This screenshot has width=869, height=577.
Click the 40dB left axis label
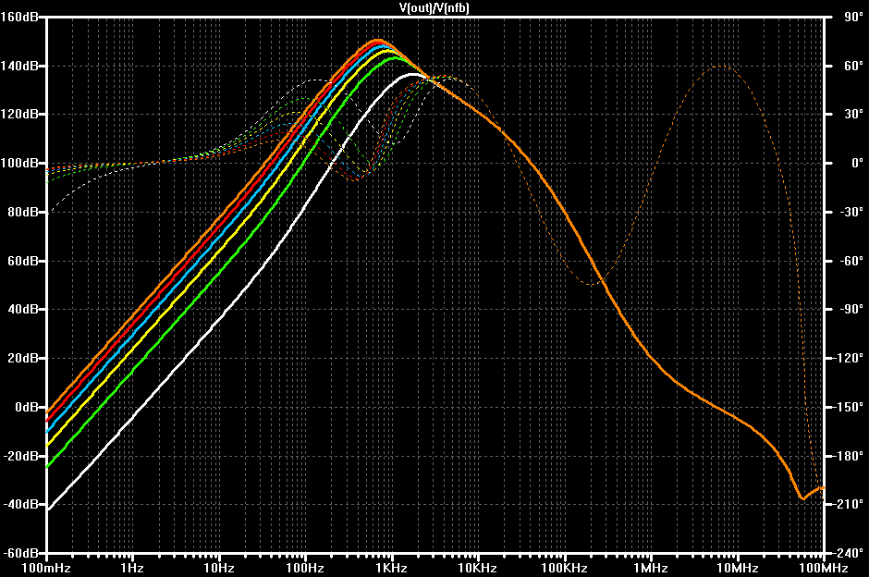[23, 309]
